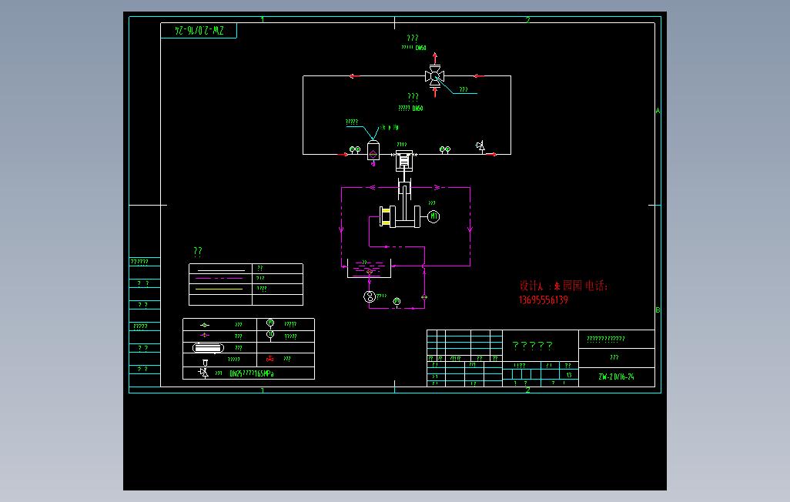Click the DN25 16.5MPa legend text
790x502 pixels.
252,373
